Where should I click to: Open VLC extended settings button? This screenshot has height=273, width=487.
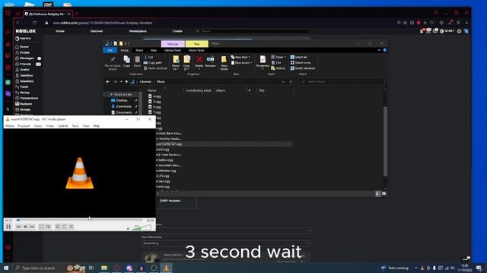coord(48,227)
